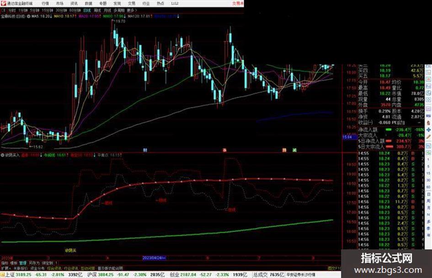Screen dimensions: 432x278
Task: Click the MA10 moving average label
Action: (x=65, y=16)
